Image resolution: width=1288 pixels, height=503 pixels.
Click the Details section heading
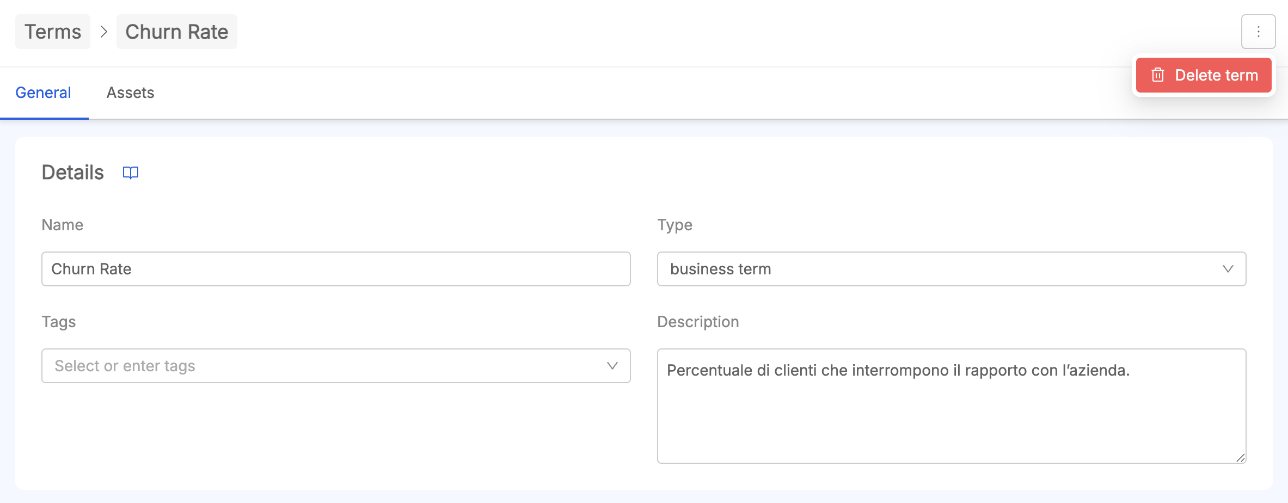[72, 173]
